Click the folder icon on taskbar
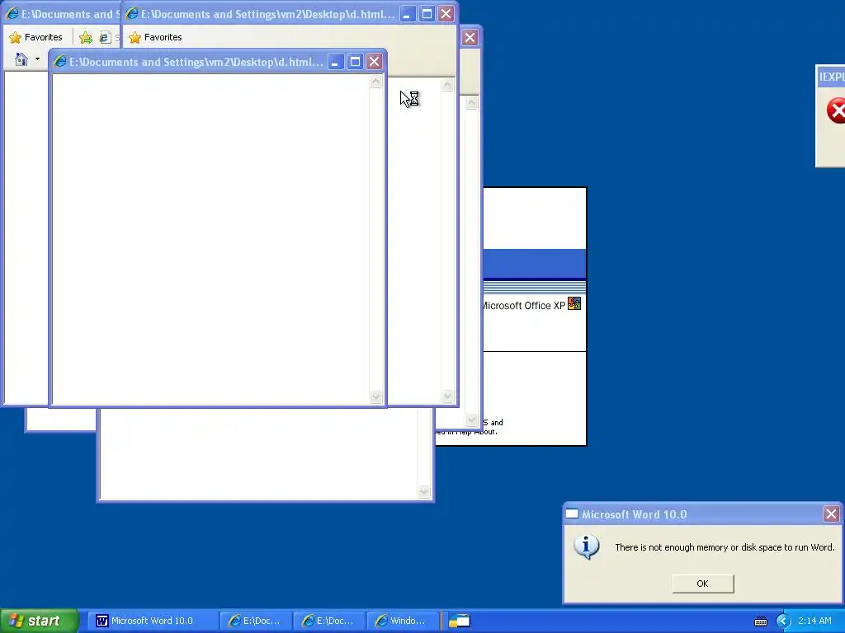Image resolution: width=845 pixels, height=633 pixels. 459,621
